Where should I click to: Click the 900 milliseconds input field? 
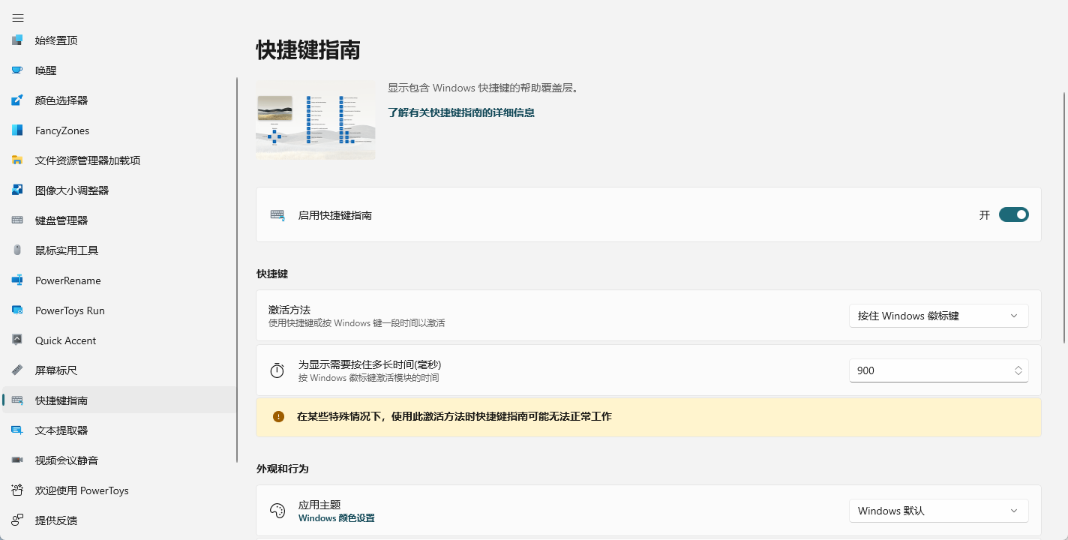pyautogui.click(x=939, y=370)
